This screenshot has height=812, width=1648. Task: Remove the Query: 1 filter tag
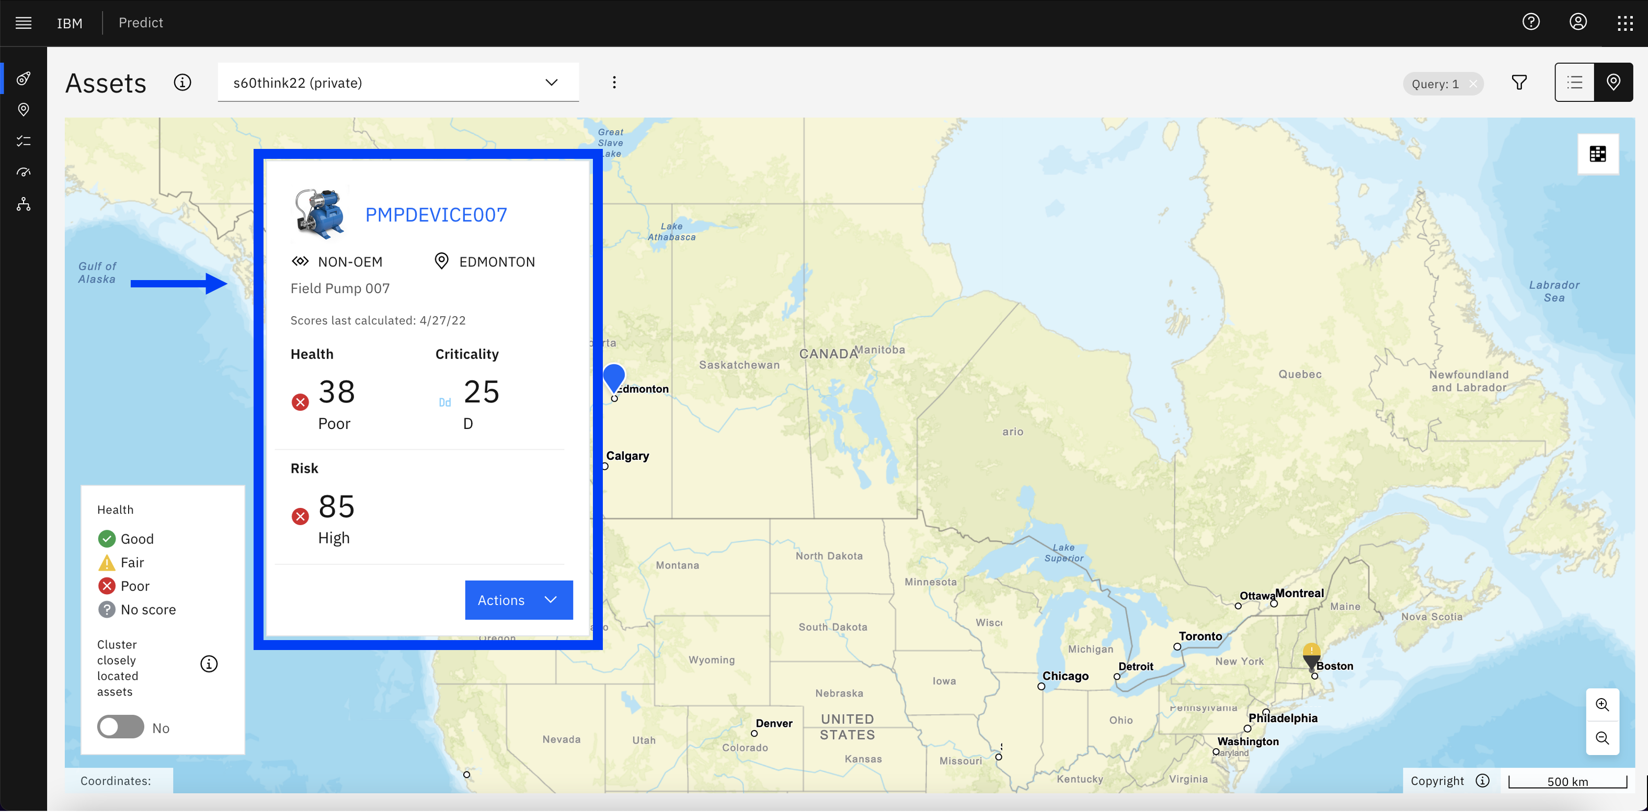[x=1473, y=84]
